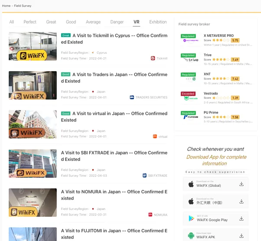Open X METAVERSE PRO broker listing
261x241 pixels.
[x=216, y=40]
